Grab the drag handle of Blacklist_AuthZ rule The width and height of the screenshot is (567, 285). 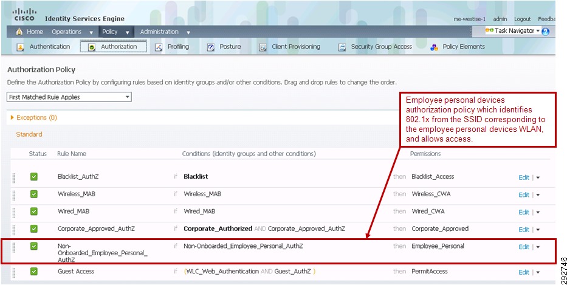[x=14, y=177]
